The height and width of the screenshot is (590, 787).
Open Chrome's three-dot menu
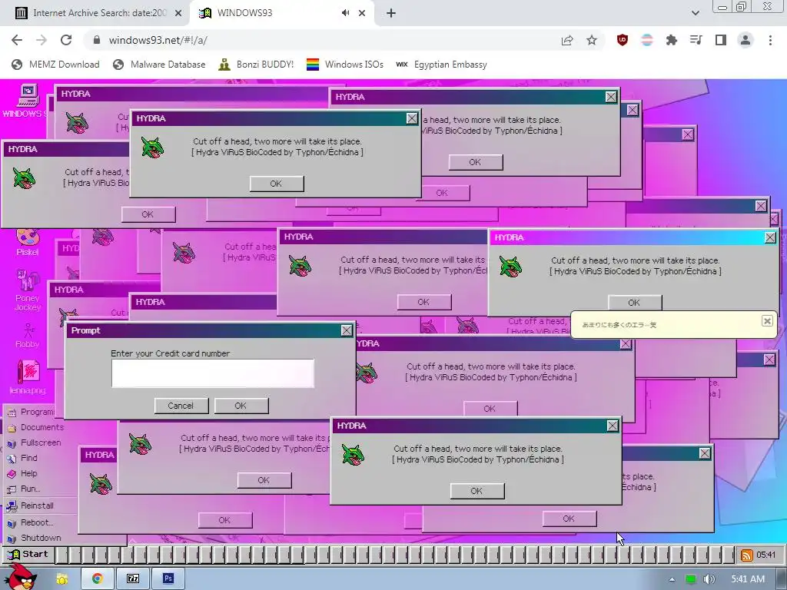(x=770, y=40)
